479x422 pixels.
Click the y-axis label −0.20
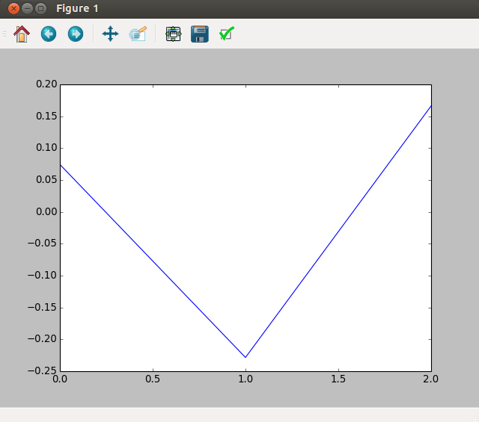[x=43, y=339]
